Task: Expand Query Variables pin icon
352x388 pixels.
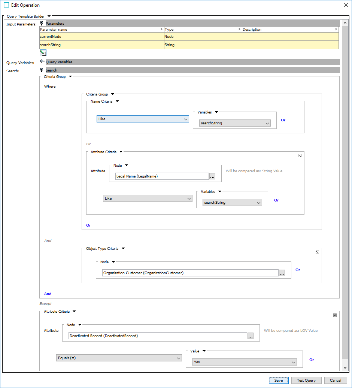Action: (42, 61)
